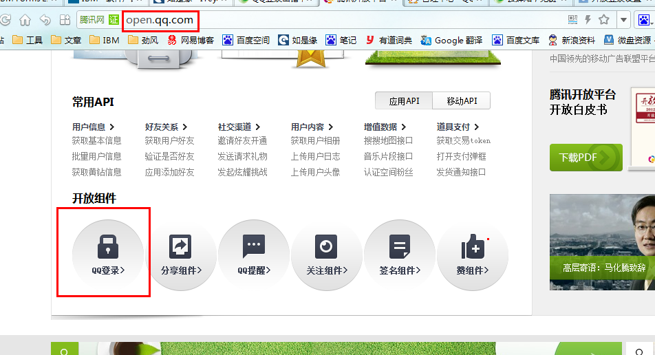Image resolution: width=655 pixels, height=355 pixels.
Task: Expand the 好友关系 API category
Action: tap(167, 127)
